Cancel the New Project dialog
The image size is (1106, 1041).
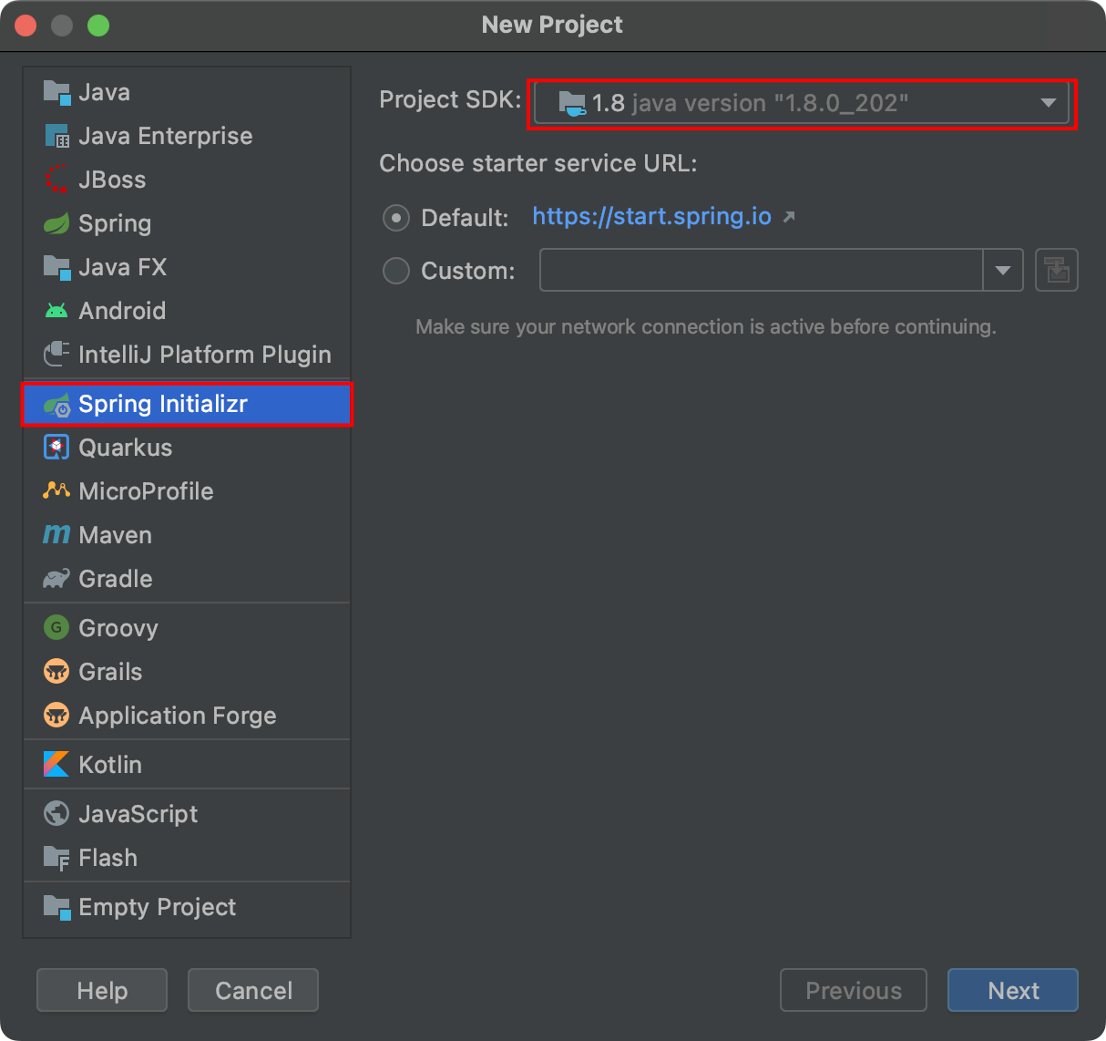(x=253, y=990)
